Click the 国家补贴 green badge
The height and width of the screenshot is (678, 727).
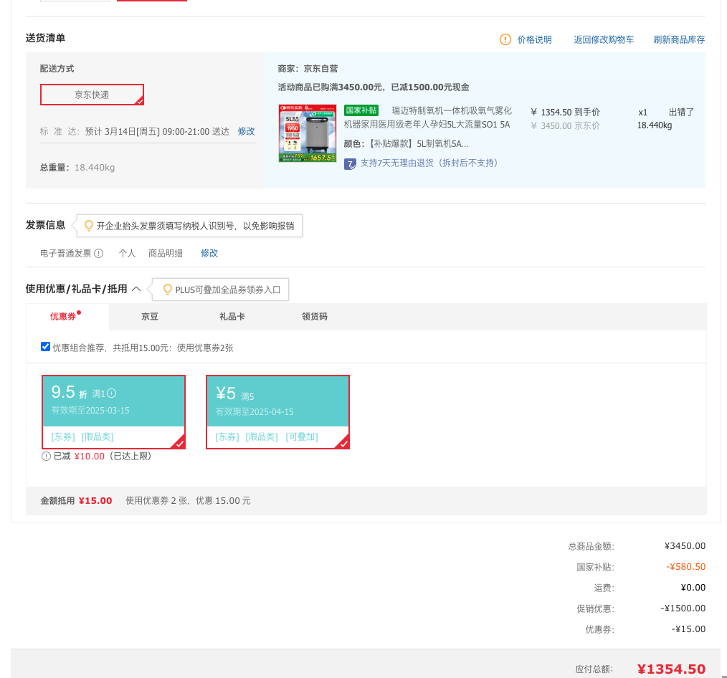coord(361,110)
